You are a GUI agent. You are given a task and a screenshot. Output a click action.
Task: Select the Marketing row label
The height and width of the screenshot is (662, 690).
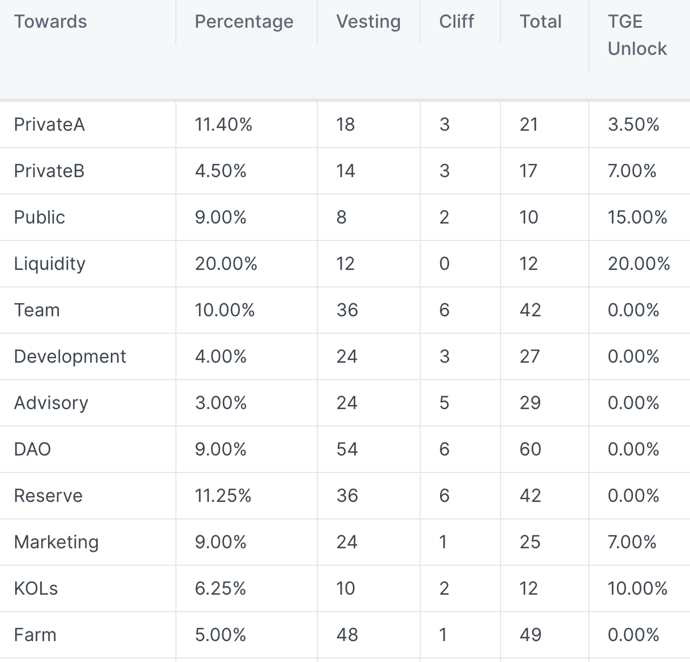click(56, 542)
